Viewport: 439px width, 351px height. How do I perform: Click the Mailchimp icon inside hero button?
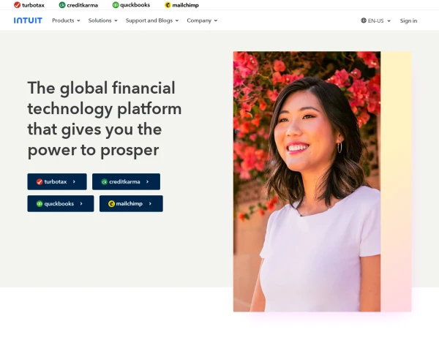tap(111, 204)
